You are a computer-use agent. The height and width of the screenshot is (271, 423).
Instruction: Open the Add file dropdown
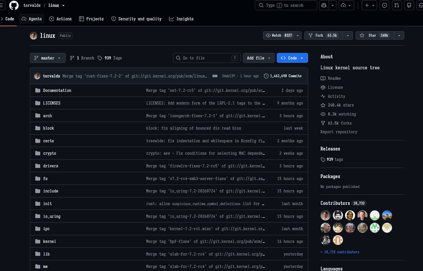(x=259, y=58)
